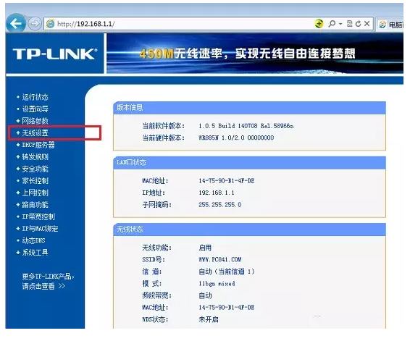Click the 无线功能 value 启用
The width and height of the screenshot is (410, 341).
coord(205,248)
